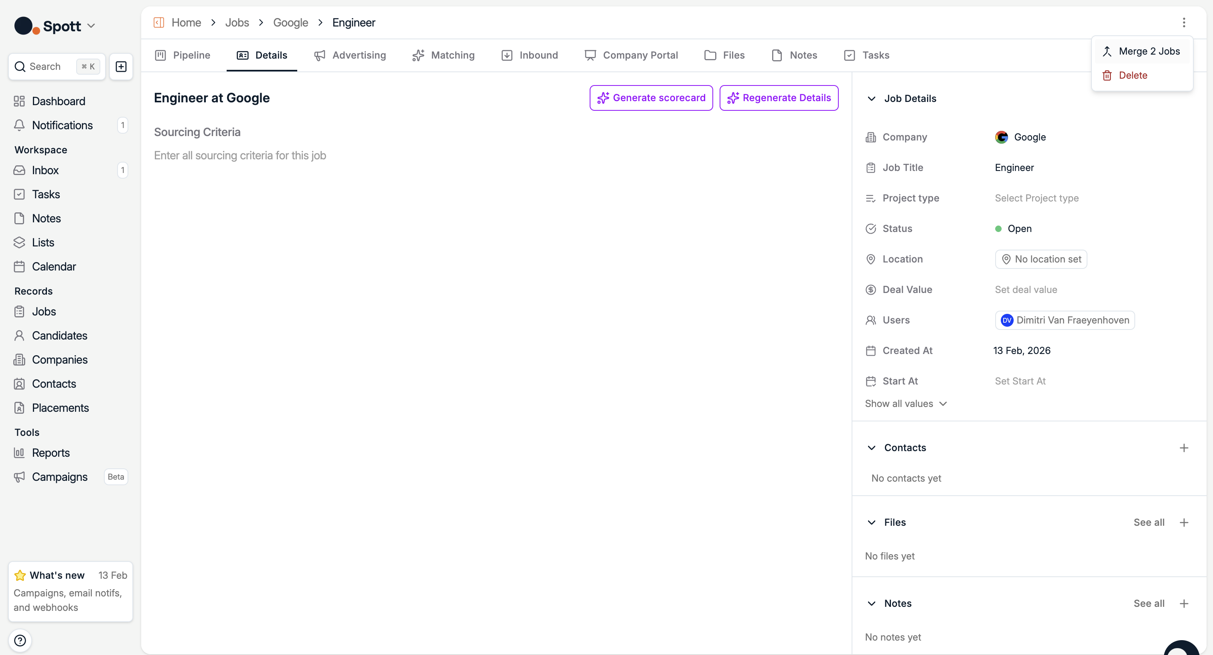
Task: Click the Search input field
Action: [x=57, y=67]
